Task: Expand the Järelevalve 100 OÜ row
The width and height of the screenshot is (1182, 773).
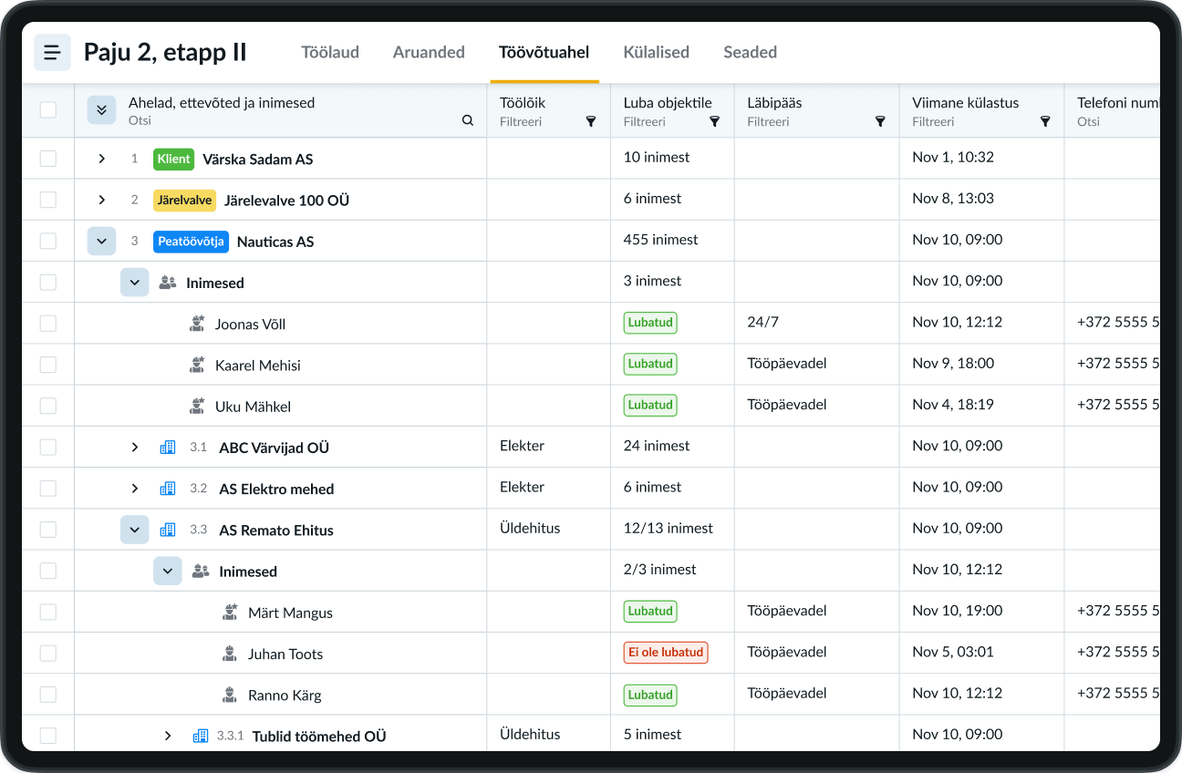Action: click(101, 200)
